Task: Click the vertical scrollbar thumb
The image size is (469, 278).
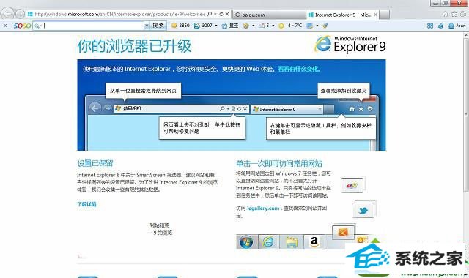Action: pyautogui.click(x=466, y=115)
